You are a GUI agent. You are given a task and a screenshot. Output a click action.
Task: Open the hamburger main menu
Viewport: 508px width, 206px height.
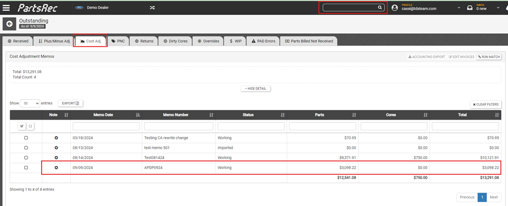(6, 8)
